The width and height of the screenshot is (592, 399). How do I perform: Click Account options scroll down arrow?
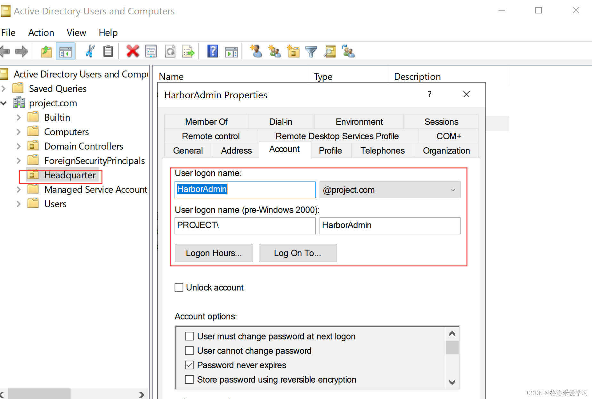tap(452, 382)
